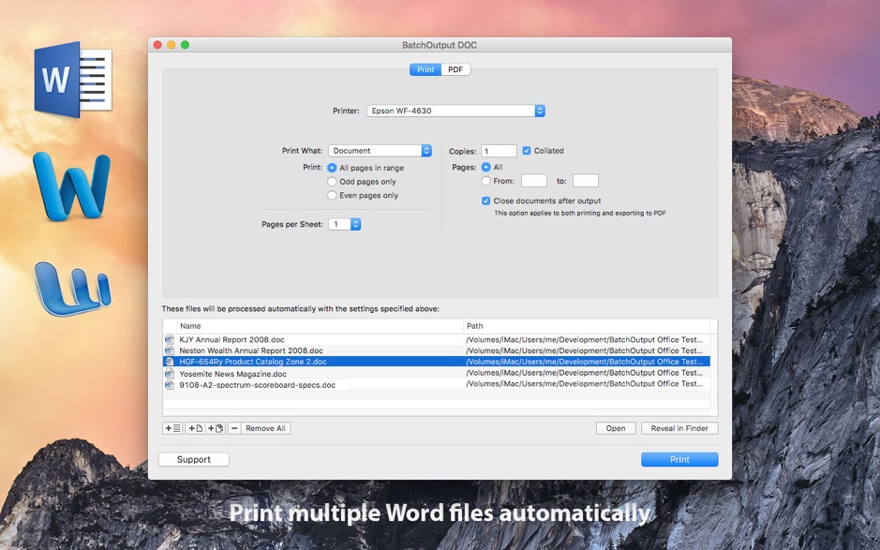Click the add single document icon button
The height and width of the screenshot is (550, 880).
point(195,428)
